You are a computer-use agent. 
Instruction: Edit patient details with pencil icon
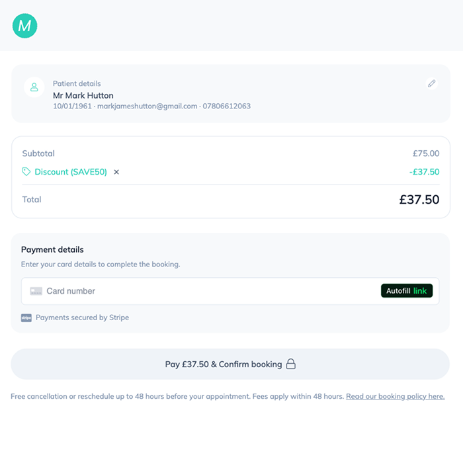coord(432,83)
